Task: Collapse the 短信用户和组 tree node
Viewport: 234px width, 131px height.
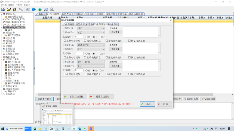Action: [x=2, y=60]
